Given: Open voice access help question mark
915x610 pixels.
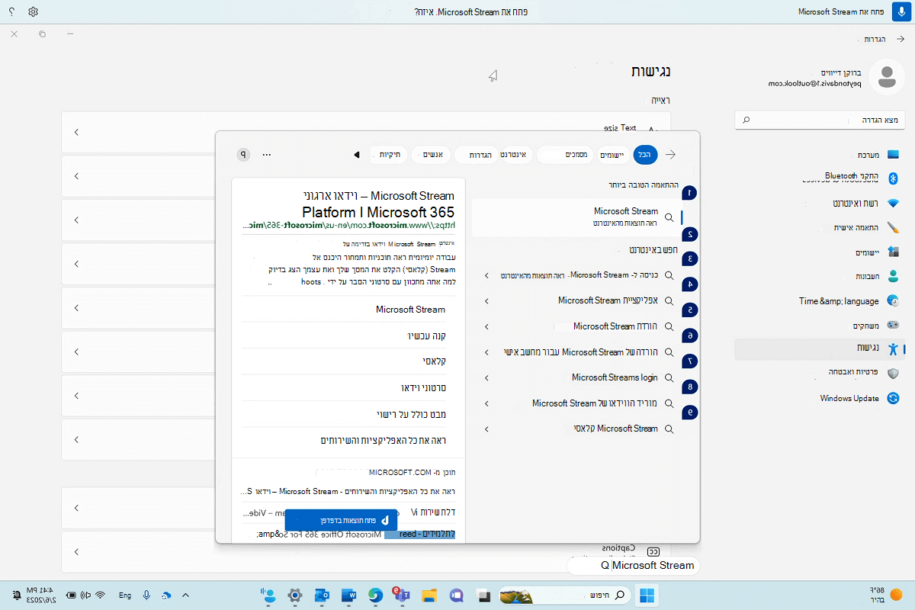Looking at the screenshot, I should [11, 12].
